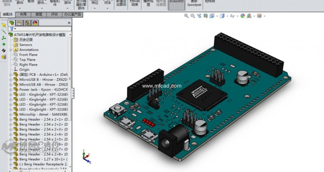This screenshot has width=324, height=172.
Task: Click yellow tag icon atop left strip
Action: 4,25
